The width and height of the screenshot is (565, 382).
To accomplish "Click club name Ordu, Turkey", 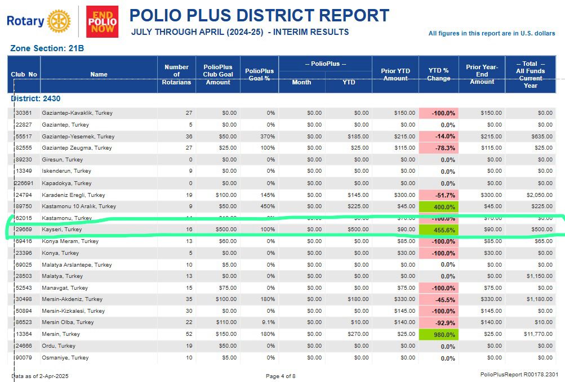I will (x=59, y=346).
